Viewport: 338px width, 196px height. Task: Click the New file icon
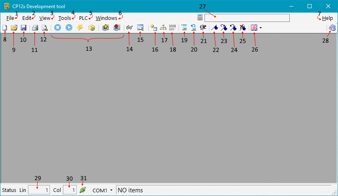[x=5, y=28]
